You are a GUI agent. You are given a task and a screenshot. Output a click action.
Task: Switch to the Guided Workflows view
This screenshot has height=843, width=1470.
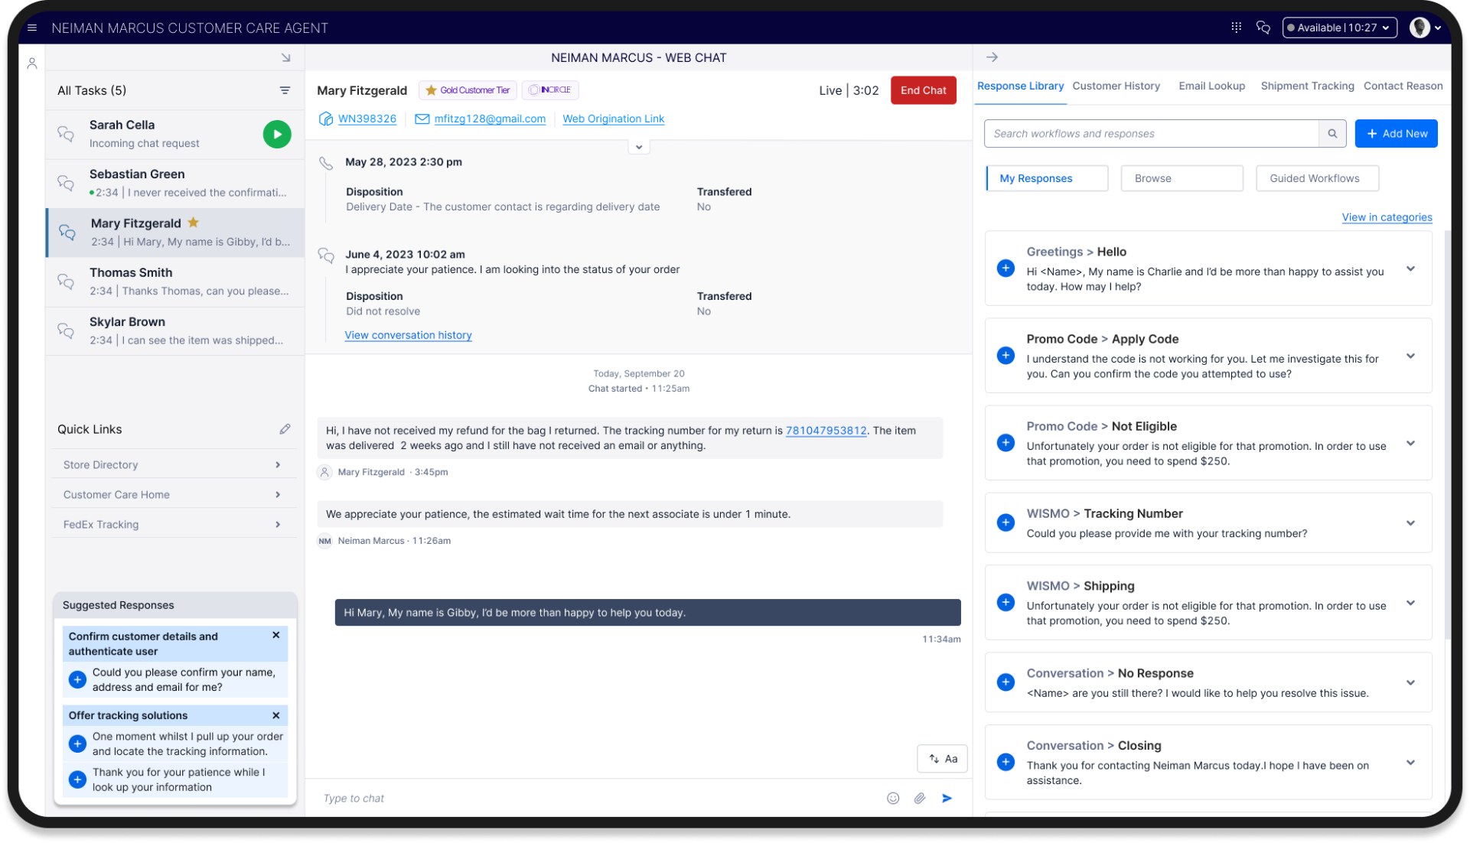click(x=1316, y=178)
